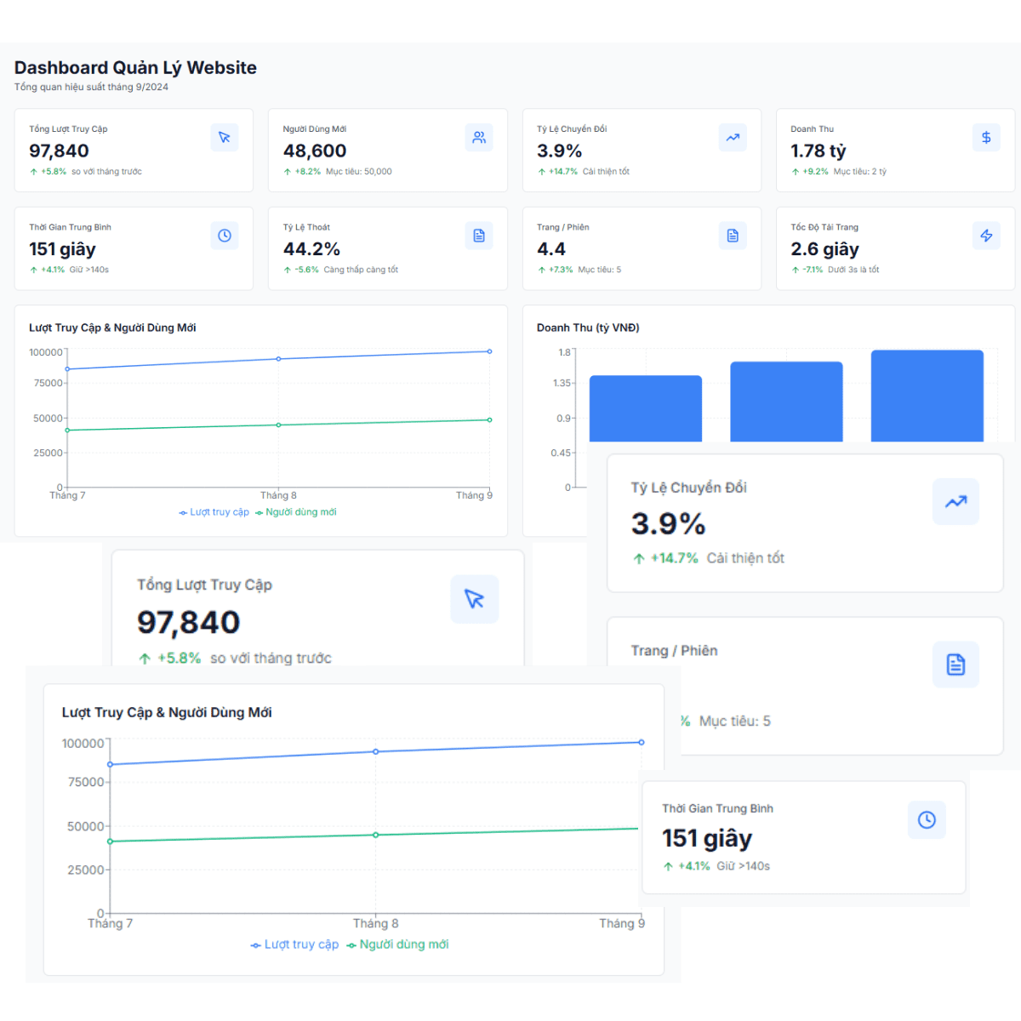Image resolution: width=1021 pixels, height=1021 pixels.
Task: Click the enlarged clock icon on big Thời Gian Trung Bình card
Action: tap(927, 819)
